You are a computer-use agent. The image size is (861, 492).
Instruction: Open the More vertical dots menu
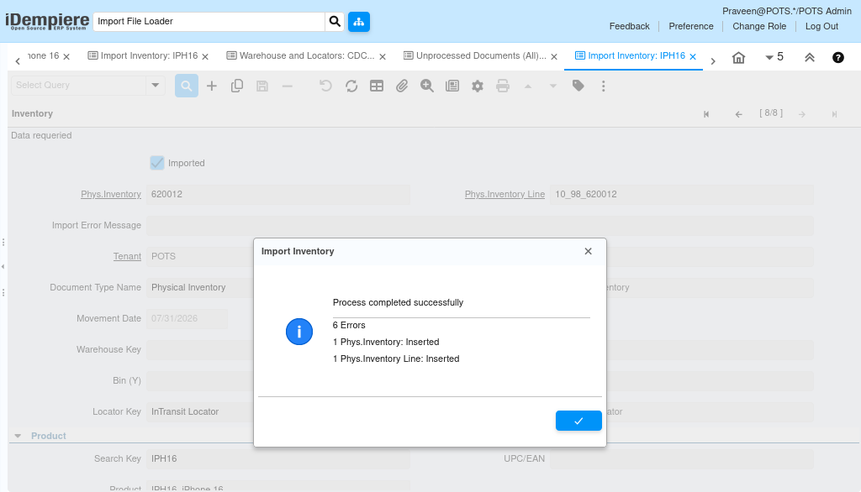(603, 86)
